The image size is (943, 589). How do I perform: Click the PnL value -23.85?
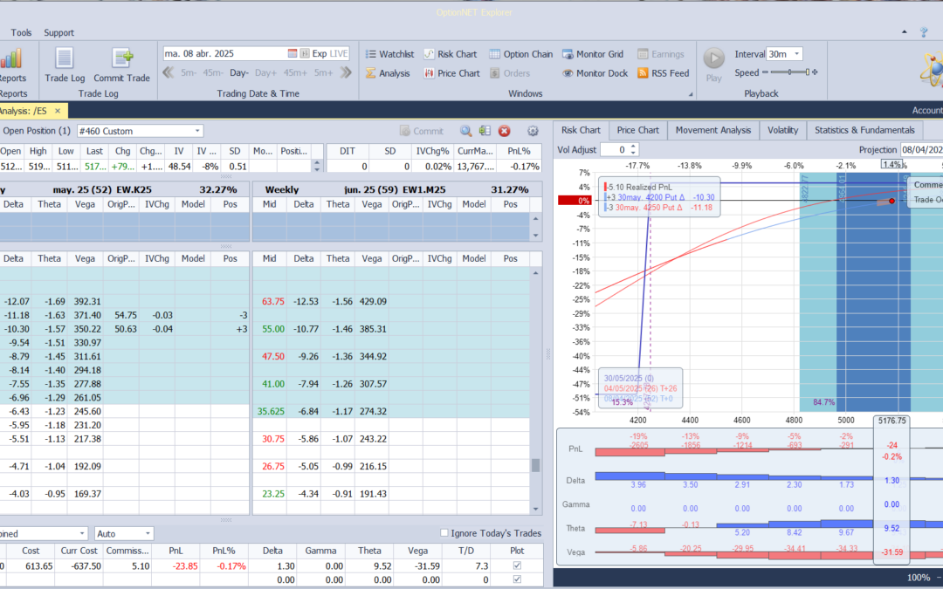(x=185, y=565)
